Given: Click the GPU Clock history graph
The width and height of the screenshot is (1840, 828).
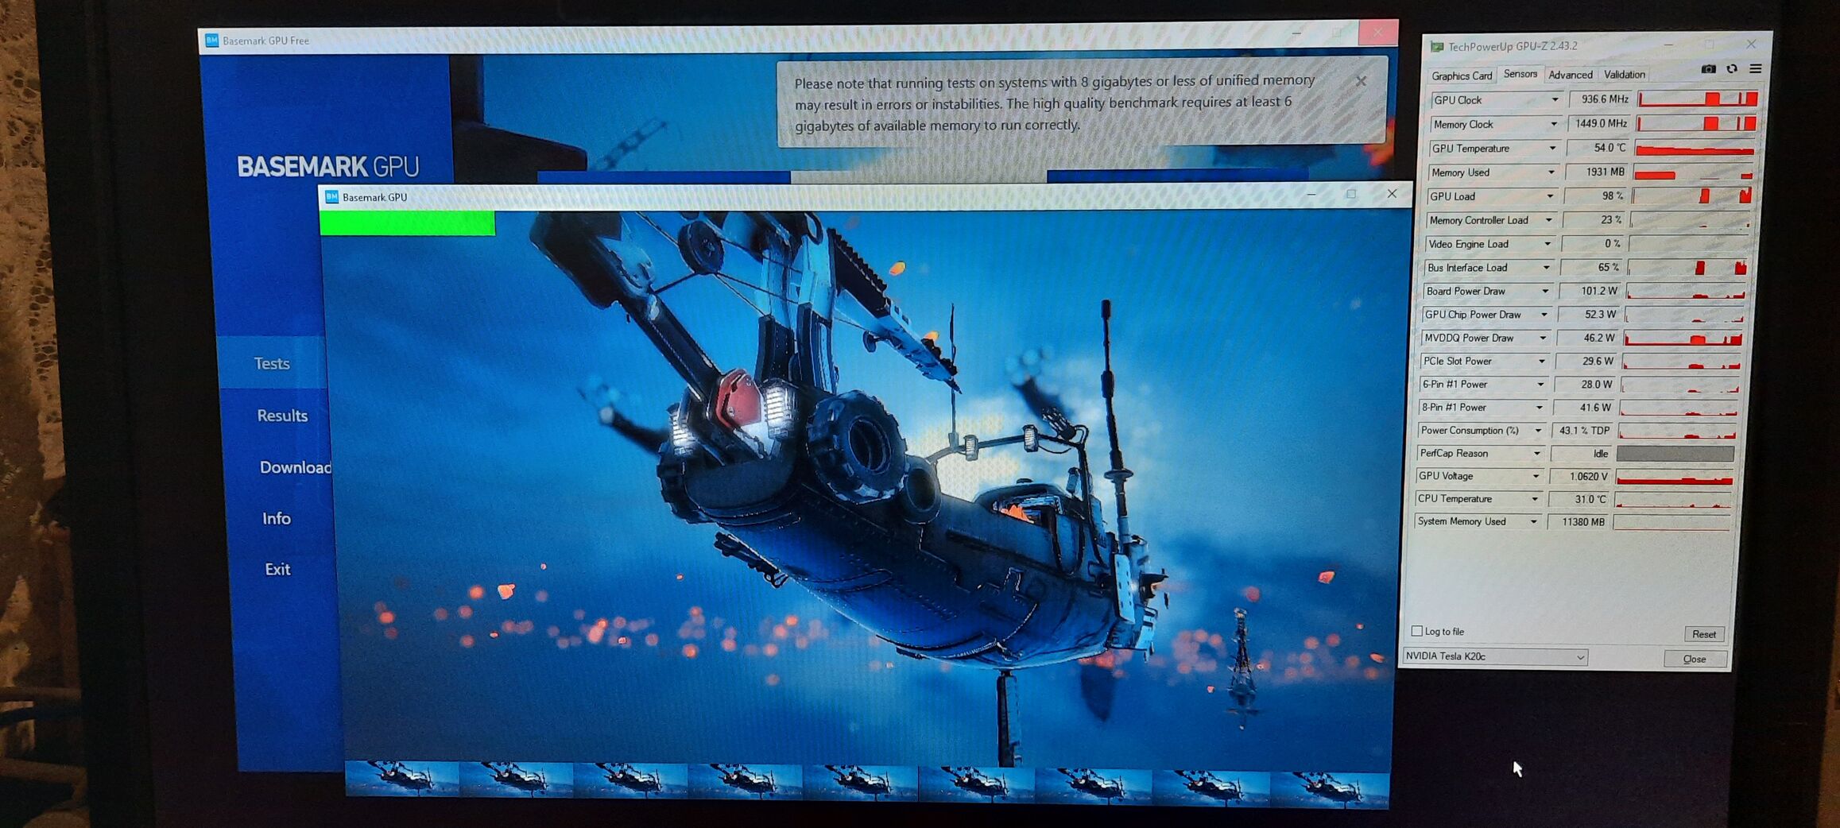Looking at the screenshot, I should (x=1698, y=99).
